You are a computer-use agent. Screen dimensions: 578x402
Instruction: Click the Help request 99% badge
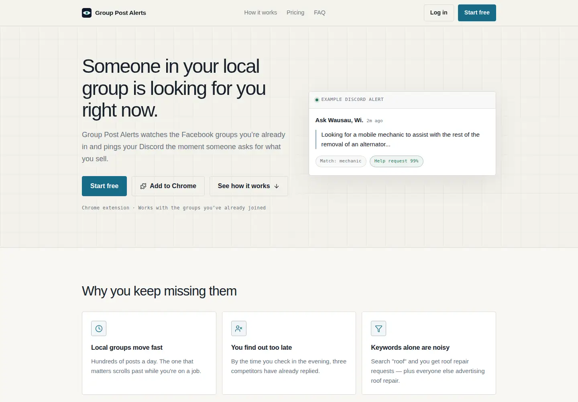(397, 161)
